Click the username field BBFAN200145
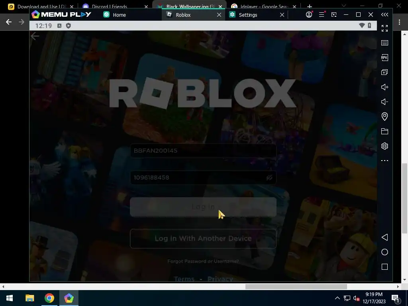Screen dimensions: 408x306 pyautogui.click(x=203, y=151)
